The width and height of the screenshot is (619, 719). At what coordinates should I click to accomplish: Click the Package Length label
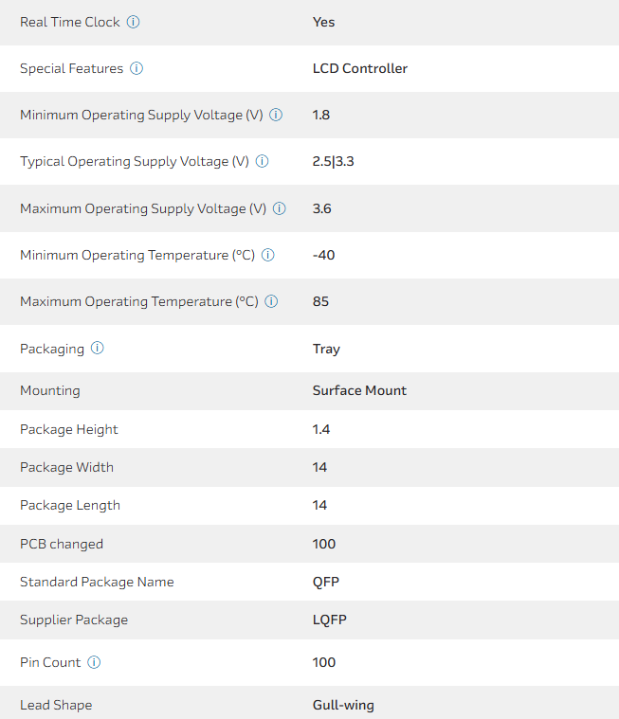[x=70, y=505]
